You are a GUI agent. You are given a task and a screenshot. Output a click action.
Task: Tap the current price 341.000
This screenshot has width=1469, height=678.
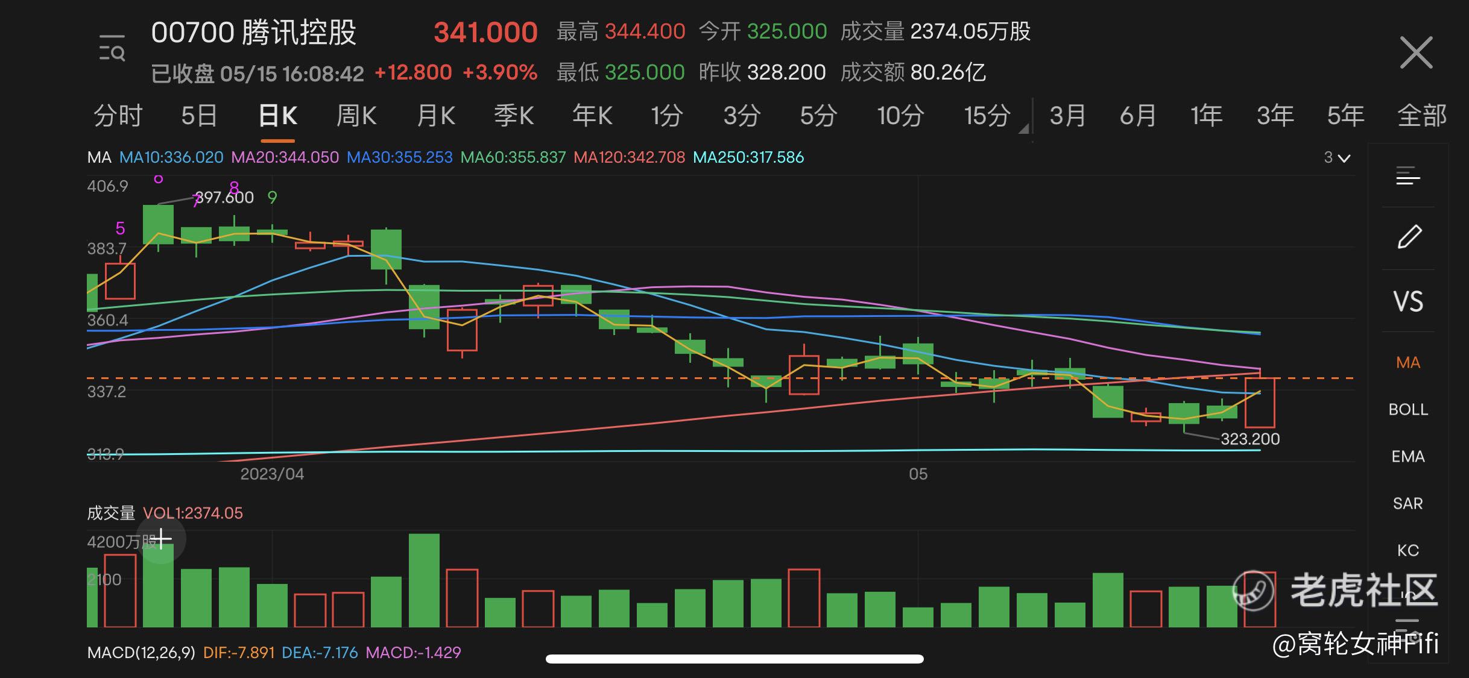[x=485, y=33]
